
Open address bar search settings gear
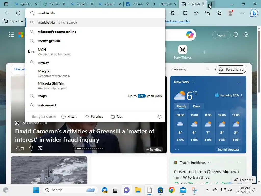(x=160, y=116)
